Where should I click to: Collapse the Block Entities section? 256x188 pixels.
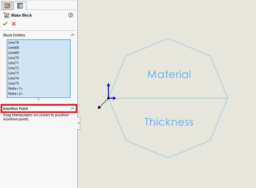(73, 35)
